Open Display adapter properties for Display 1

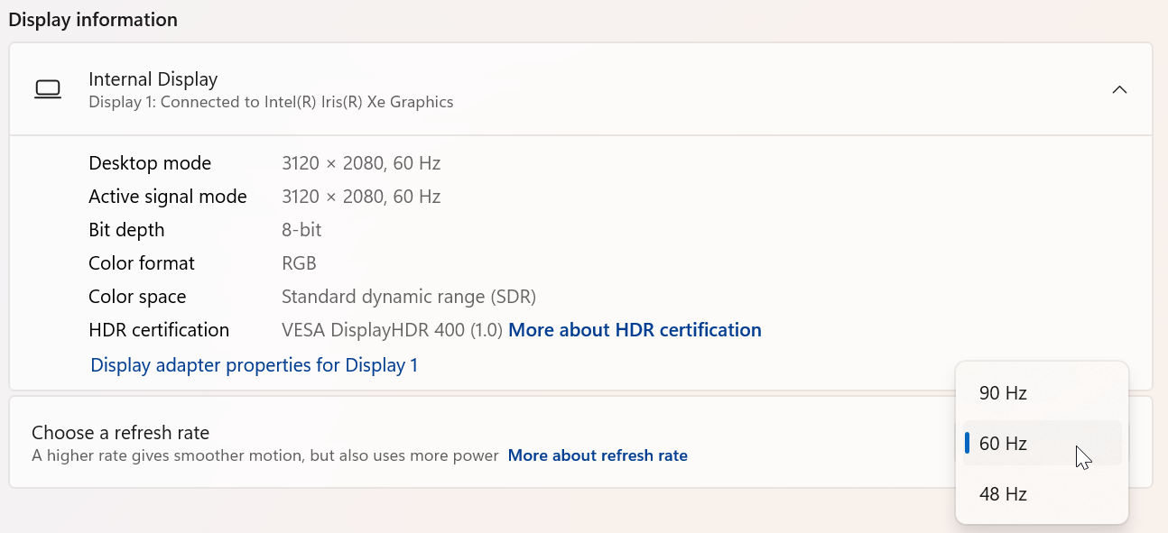(254, 365)
